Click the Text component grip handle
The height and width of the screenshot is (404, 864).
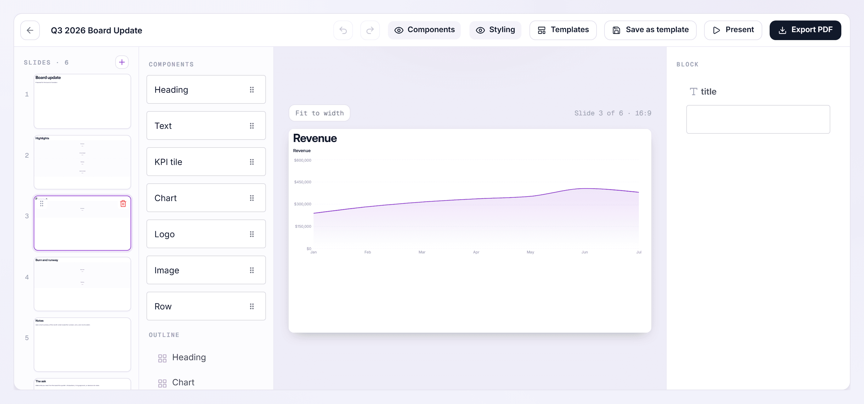coord(252,125)
